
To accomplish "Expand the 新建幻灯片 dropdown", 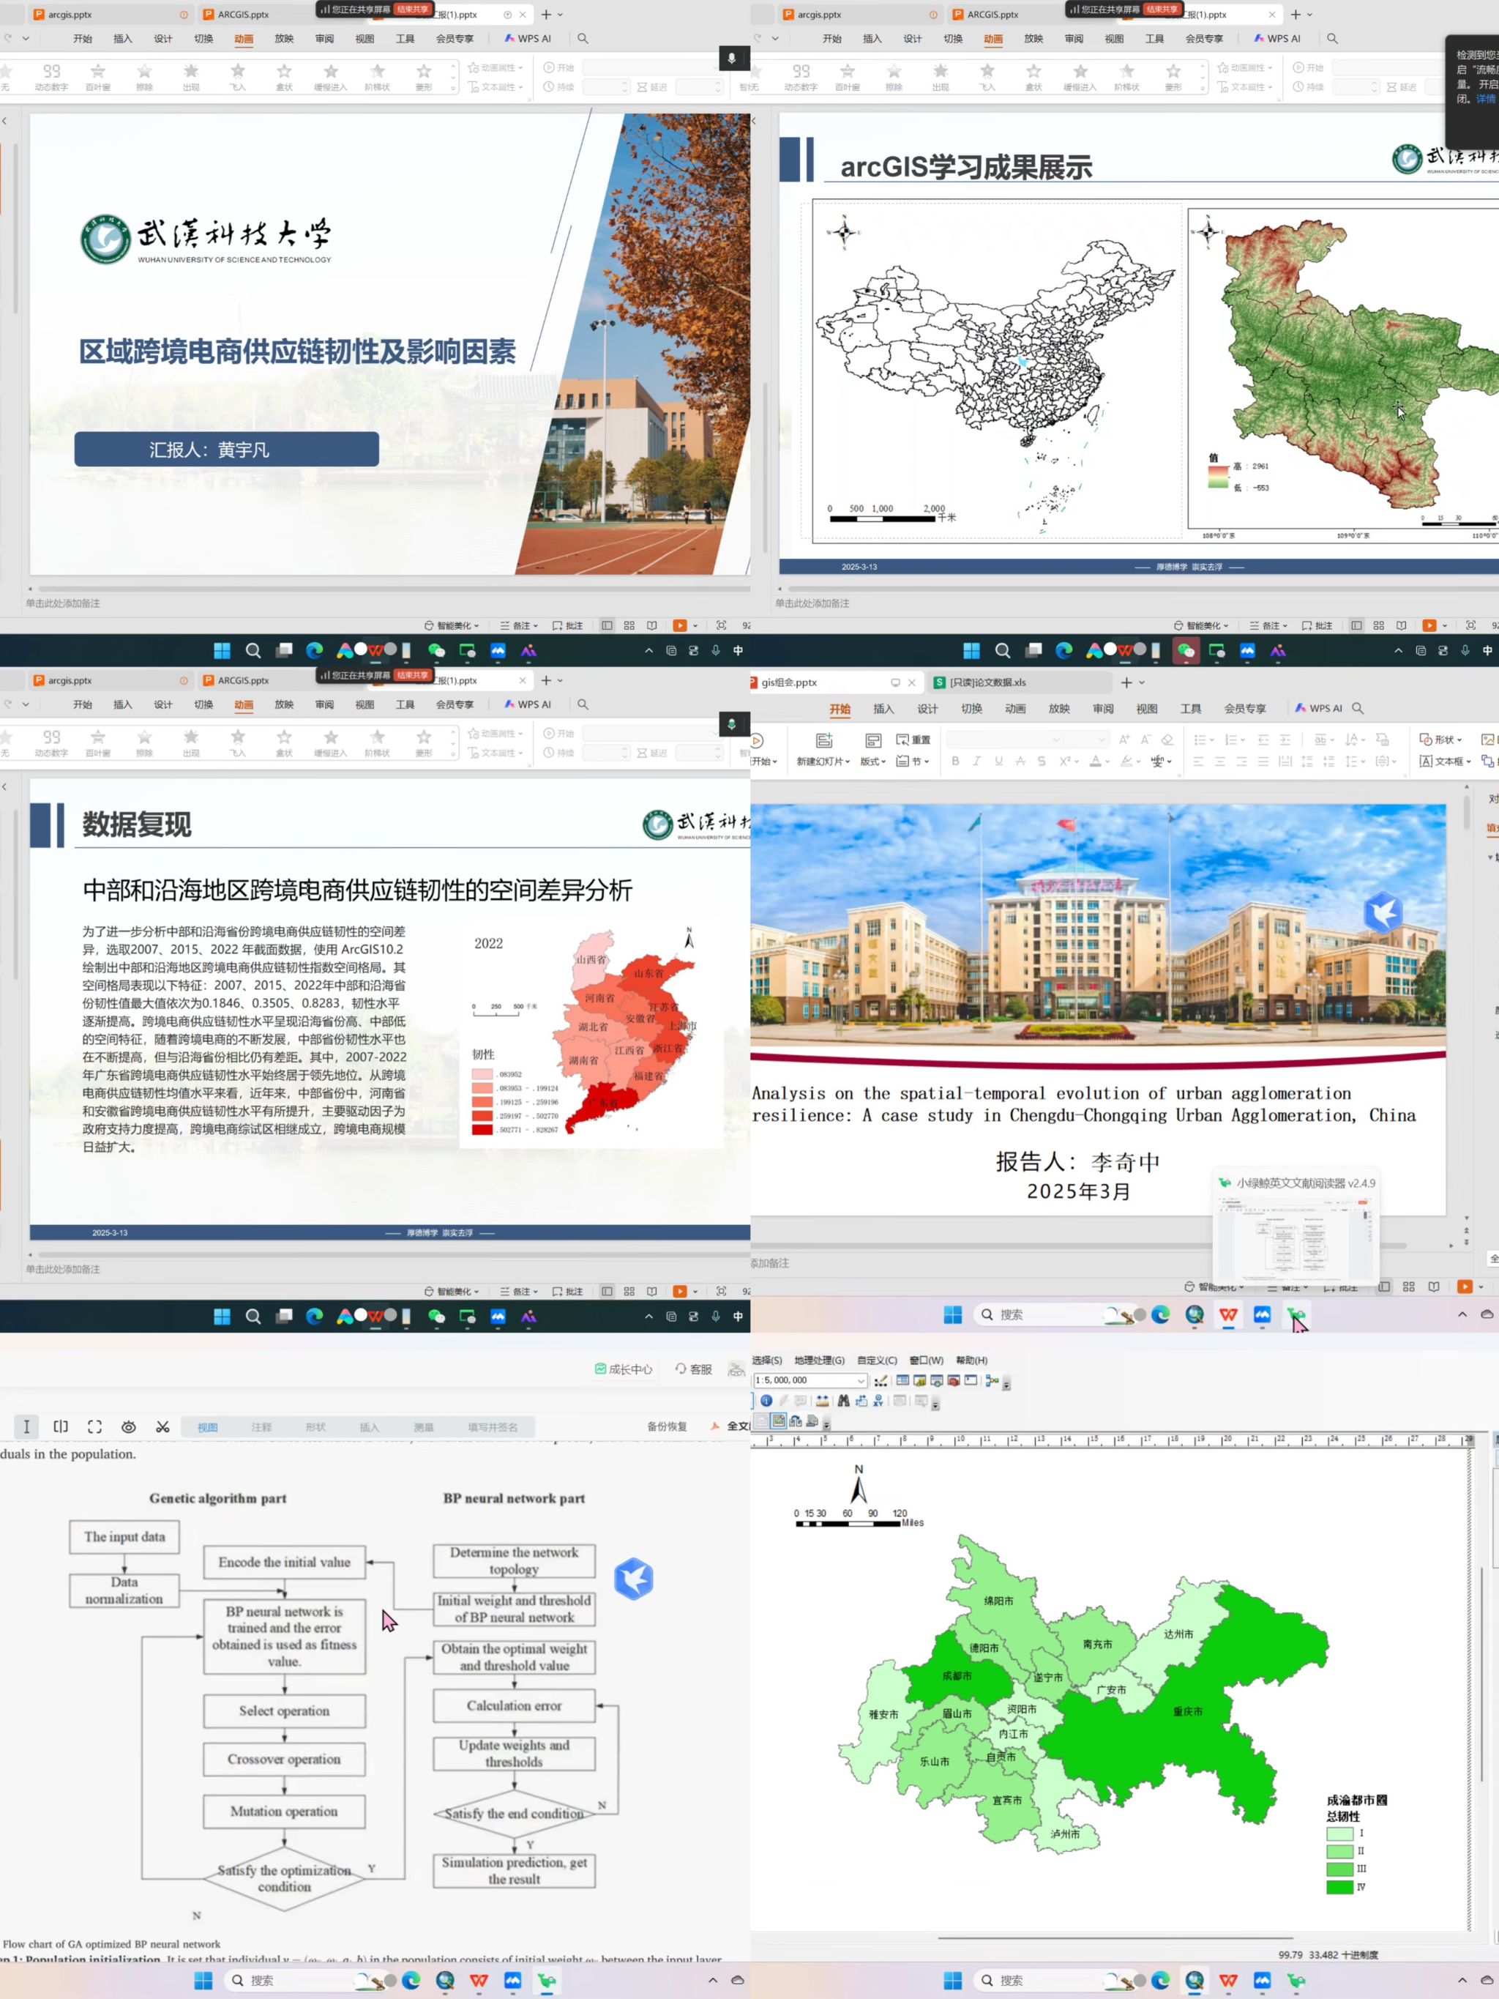I will coord(823,761).
